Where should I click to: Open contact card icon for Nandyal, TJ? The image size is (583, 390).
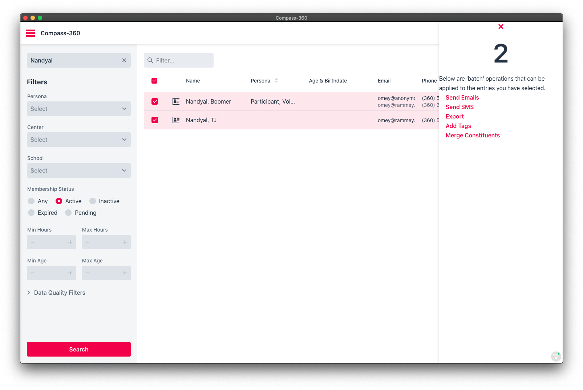176,120
